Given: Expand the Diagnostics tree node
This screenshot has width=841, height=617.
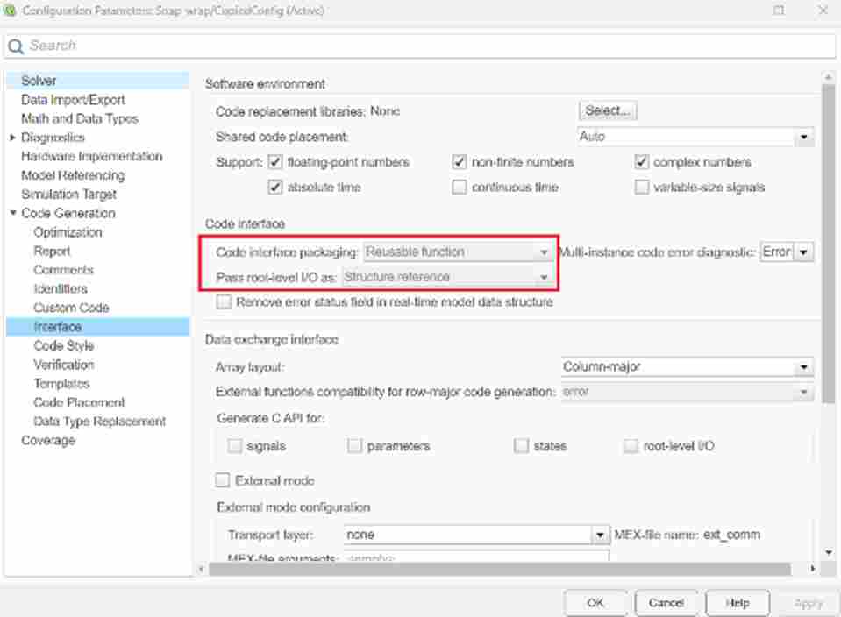Looking at the screenshot, I should [x=12, y=138].
